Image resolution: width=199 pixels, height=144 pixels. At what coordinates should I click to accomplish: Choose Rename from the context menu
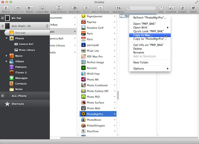(150, 52)
